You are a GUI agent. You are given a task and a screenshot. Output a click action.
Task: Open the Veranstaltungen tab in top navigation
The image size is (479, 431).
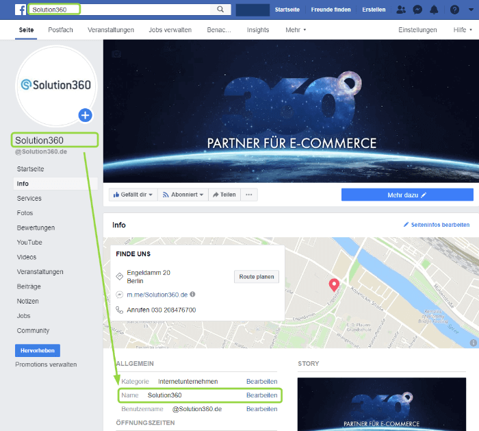(x=111, y=30)
